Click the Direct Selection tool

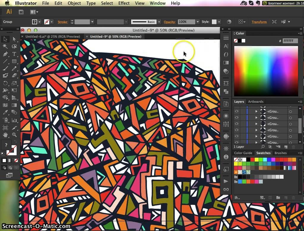coord(14,39)
